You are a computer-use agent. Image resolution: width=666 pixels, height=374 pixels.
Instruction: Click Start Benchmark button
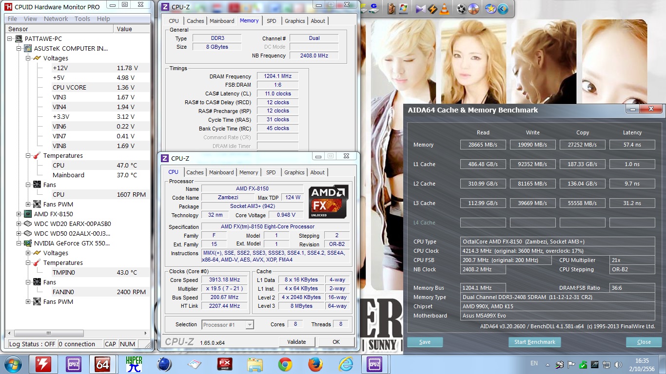pos(535,342)
